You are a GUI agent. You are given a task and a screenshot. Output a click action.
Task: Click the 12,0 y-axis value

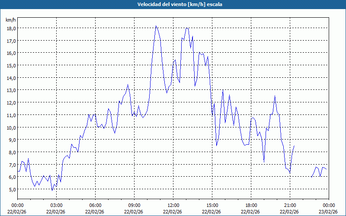tap(11, 103)
